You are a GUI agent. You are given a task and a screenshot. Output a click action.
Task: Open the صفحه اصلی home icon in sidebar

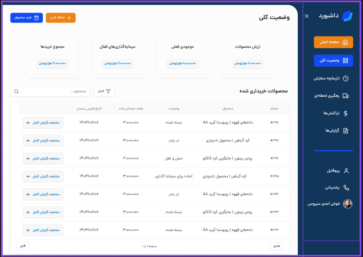click(x=345, y=42)
